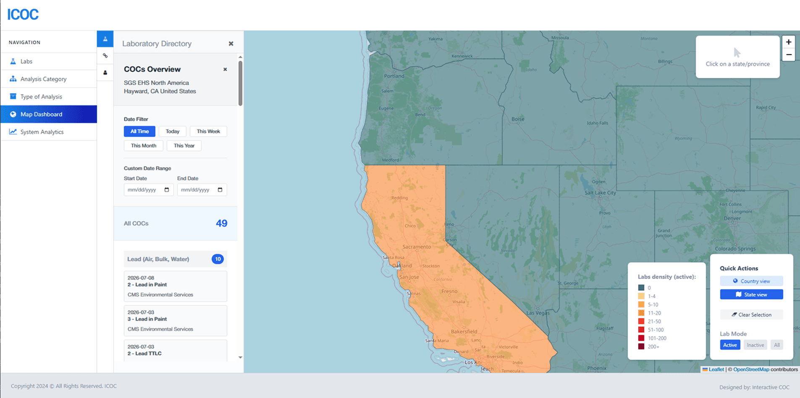
Task: Open System Analytics page
Action: click(49, 132)
